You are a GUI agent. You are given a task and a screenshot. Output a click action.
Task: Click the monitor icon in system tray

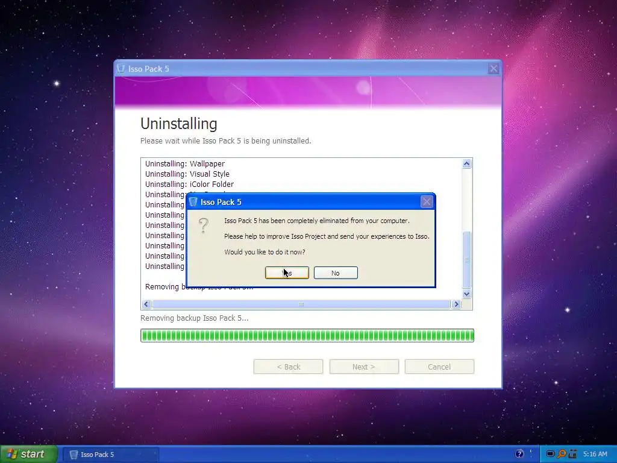coord(550,454)
